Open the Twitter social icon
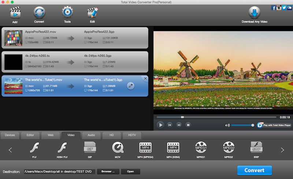The width and height of the screenshot is (293, 179). 284,8
